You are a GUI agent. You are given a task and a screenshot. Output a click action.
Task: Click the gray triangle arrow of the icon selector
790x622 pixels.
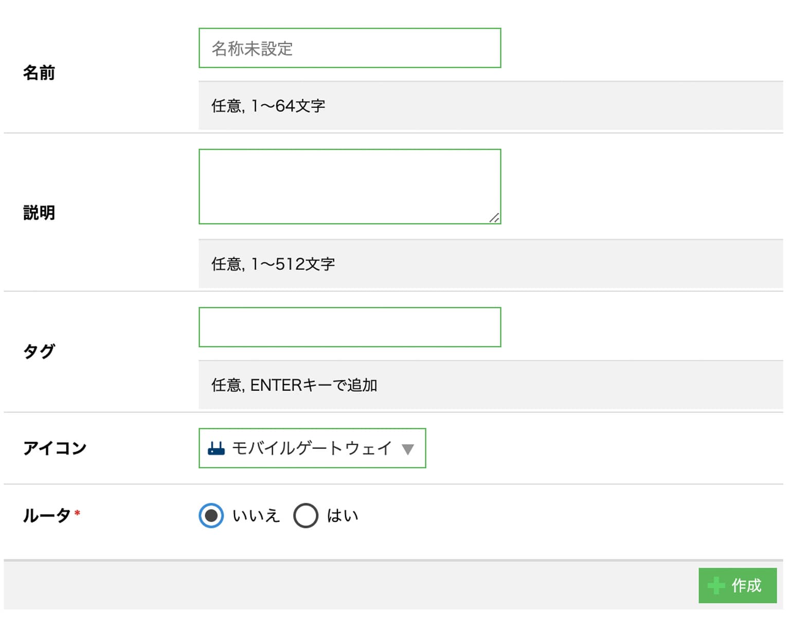point(408,450)
